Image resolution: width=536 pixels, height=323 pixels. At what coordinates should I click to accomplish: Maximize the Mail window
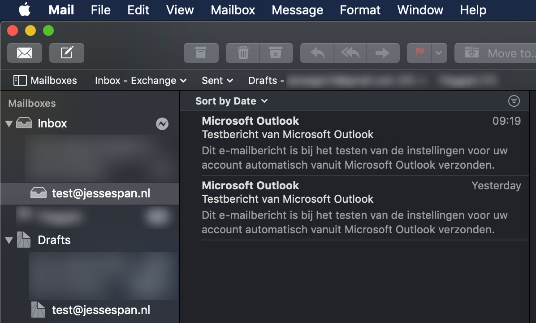pyautogui.click(x=48, y=31)
